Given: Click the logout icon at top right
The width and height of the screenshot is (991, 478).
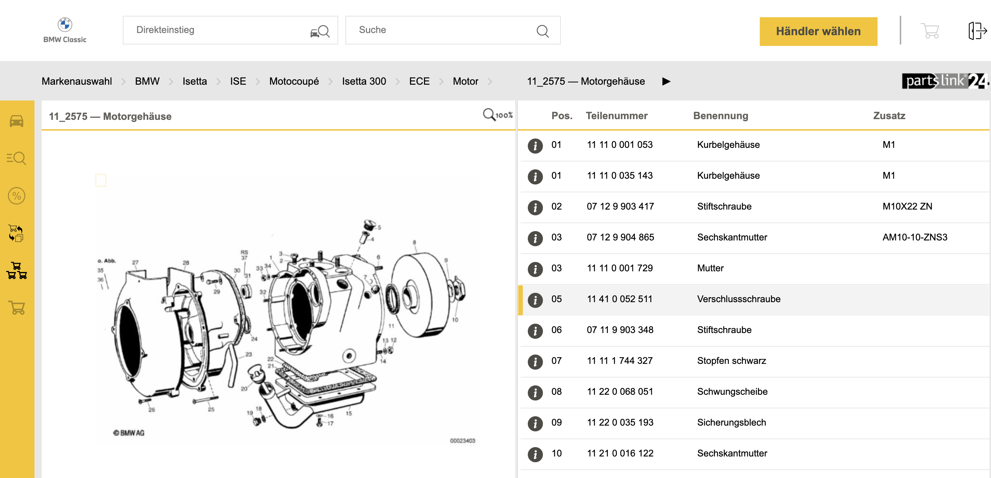Looking at the screenshot, I should click(x=976, y=31).
